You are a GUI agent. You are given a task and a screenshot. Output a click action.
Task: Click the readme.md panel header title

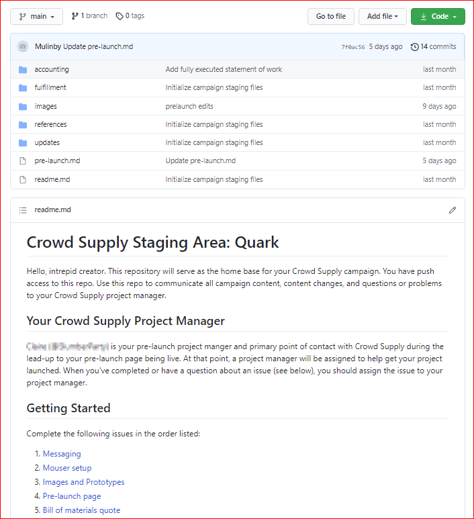coord(52,210)
